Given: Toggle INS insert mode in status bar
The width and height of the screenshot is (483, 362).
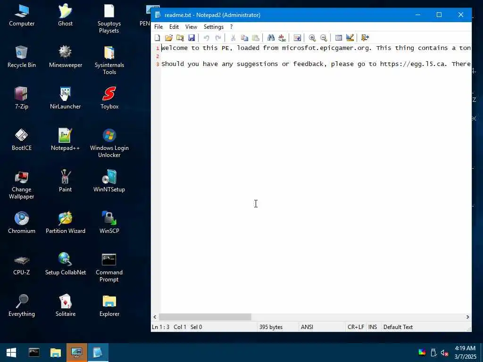Looking at the screenshot, I should 373,327.
